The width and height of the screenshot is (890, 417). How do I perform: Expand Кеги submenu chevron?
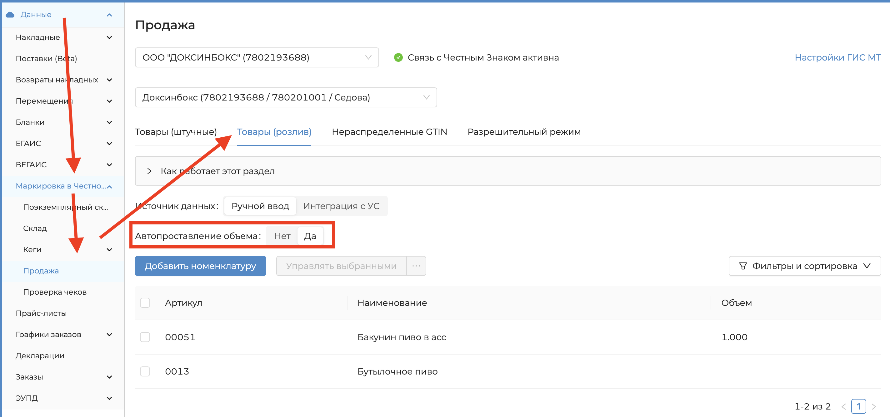109,250
